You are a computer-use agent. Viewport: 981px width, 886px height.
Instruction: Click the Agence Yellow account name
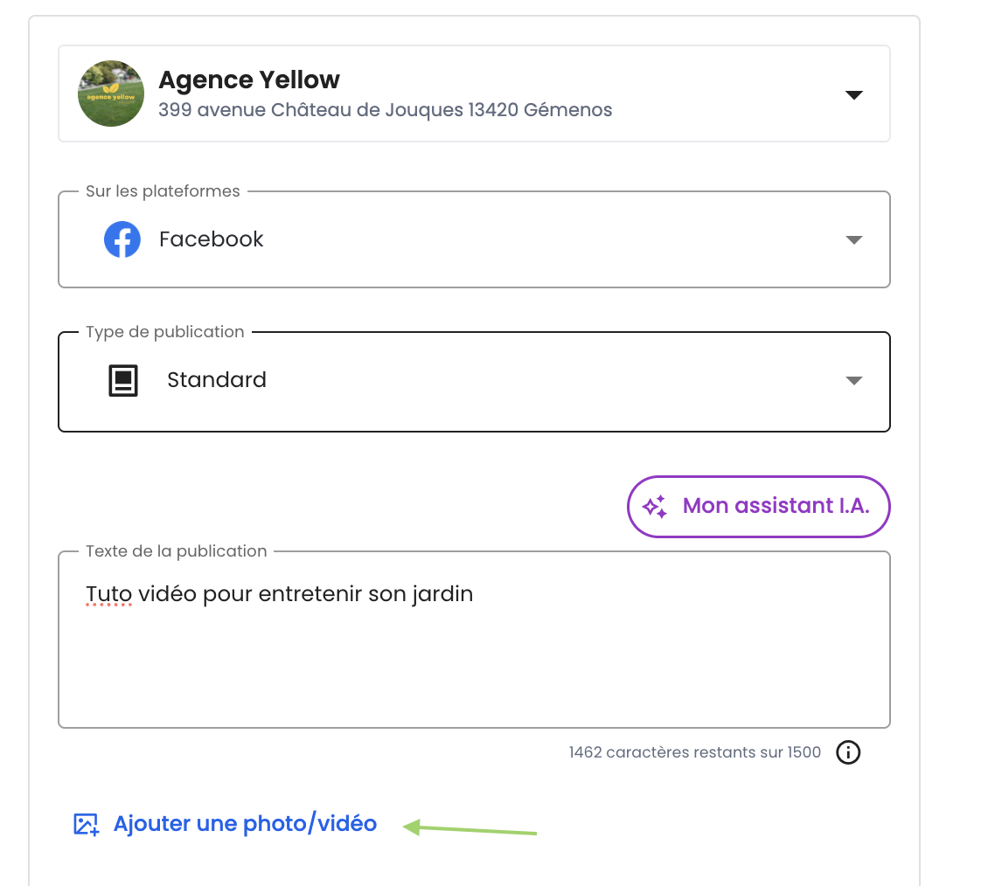click(x=249, y=80)
